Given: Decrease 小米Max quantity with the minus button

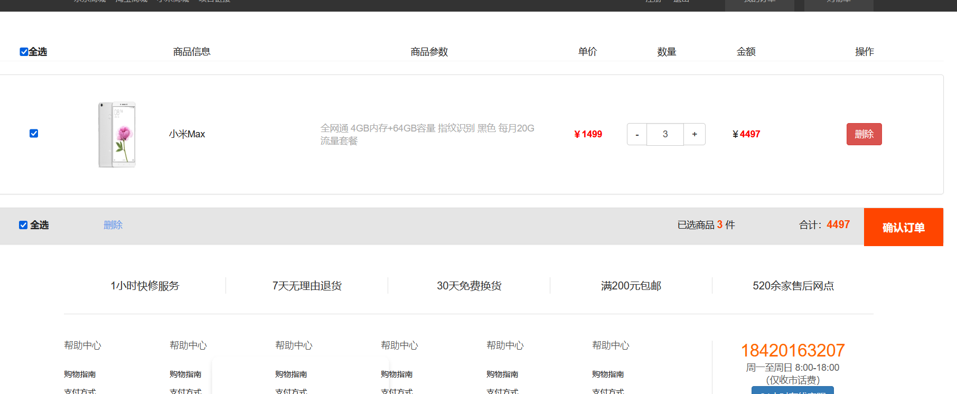Looking at the screenshot, I should [637, 134].
